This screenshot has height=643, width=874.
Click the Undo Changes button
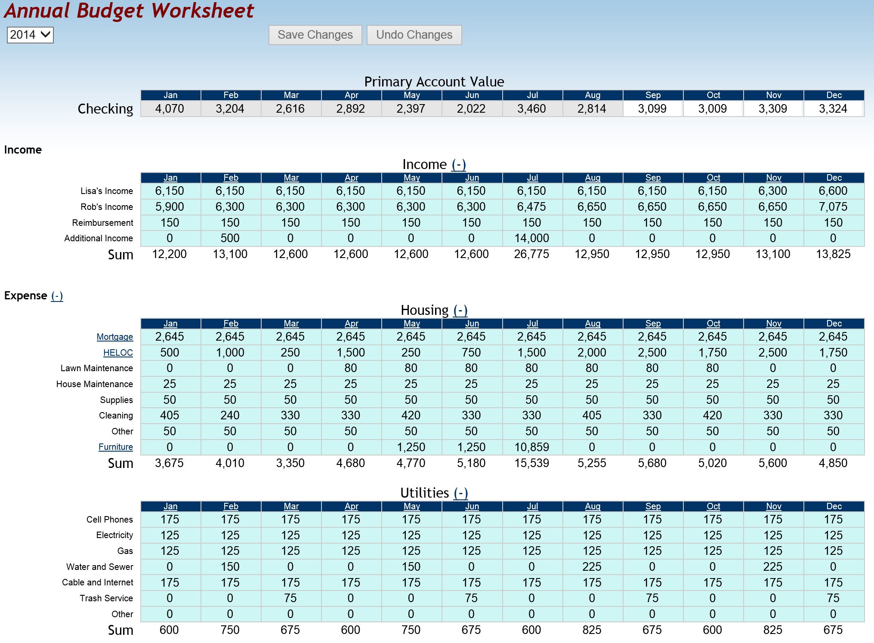coord(414,35)
